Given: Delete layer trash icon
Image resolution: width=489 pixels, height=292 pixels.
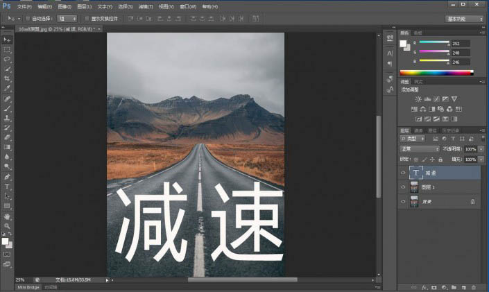Looking at the screenshot, I should 474,287.
